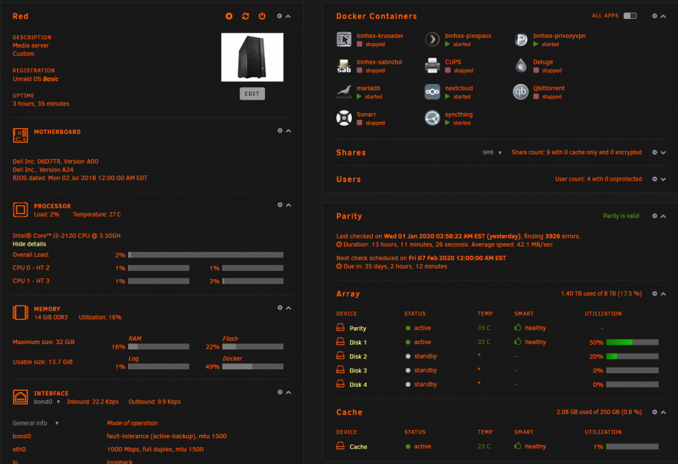This screenshot has height=464, width=678.
Task: Click the nextcloud container name
Action: (x=459, y=88)
